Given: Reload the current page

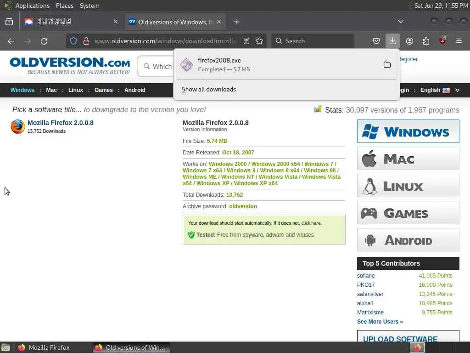Looking at the screenshot, I should (44, 41).
